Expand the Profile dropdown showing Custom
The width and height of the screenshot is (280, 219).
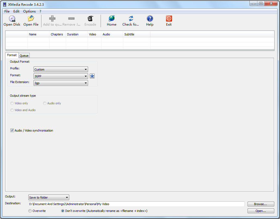click(x=61, y=69)
